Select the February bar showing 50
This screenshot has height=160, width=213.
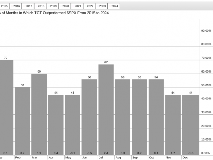(x=22, y=121)
